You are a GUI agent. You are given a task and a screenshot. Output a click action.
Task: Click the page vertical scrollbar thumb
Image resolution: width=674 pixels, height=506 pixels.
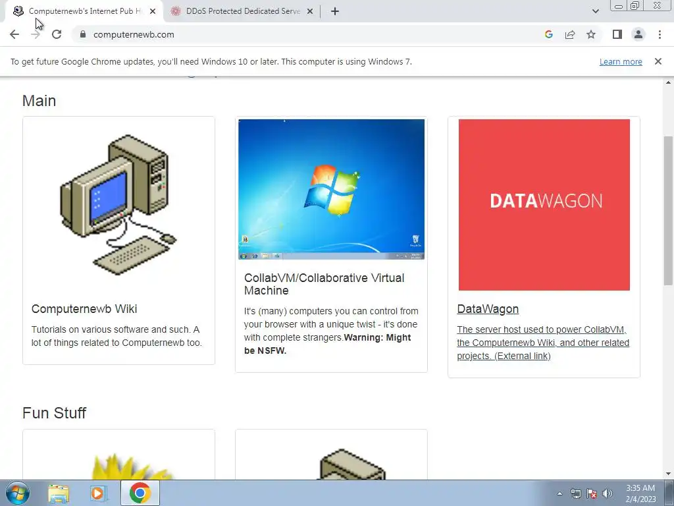(x=668, y=211)
